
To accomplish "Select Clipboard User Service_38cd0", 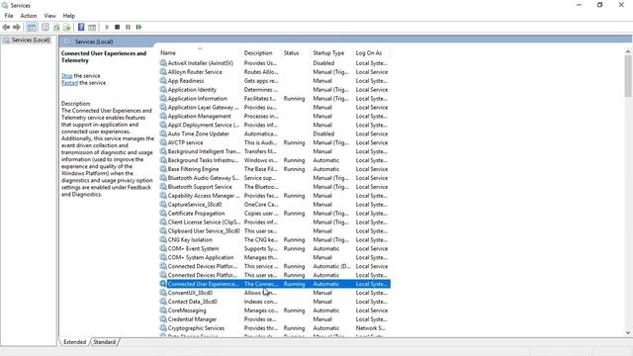I will click(x=275, y=230).
